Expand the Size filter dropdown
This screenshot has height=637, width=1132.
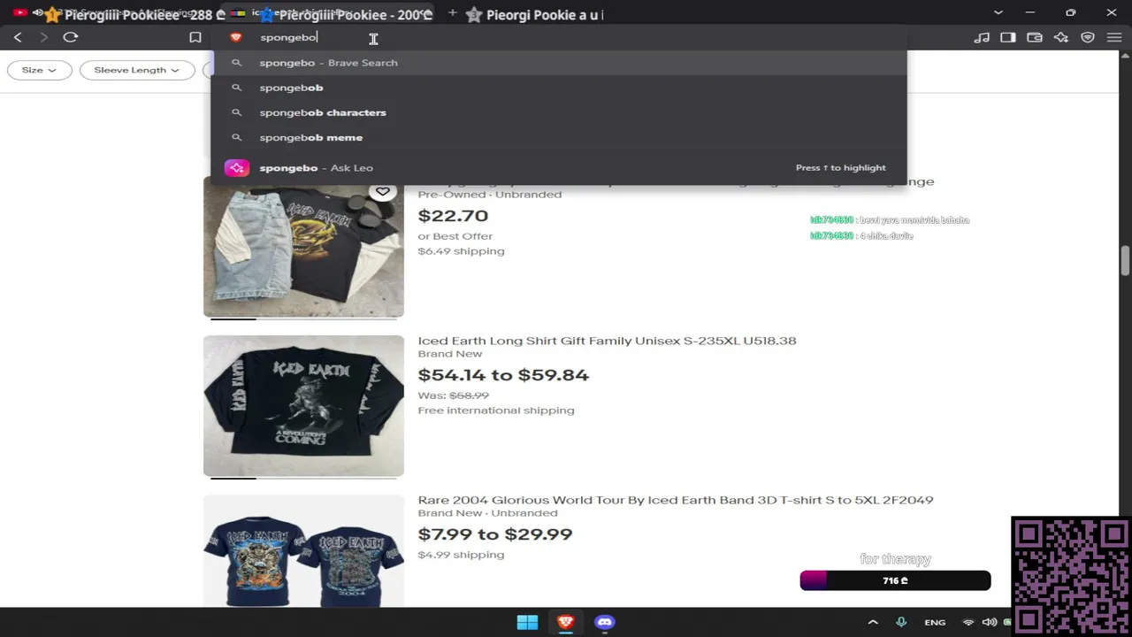(39, 70)
